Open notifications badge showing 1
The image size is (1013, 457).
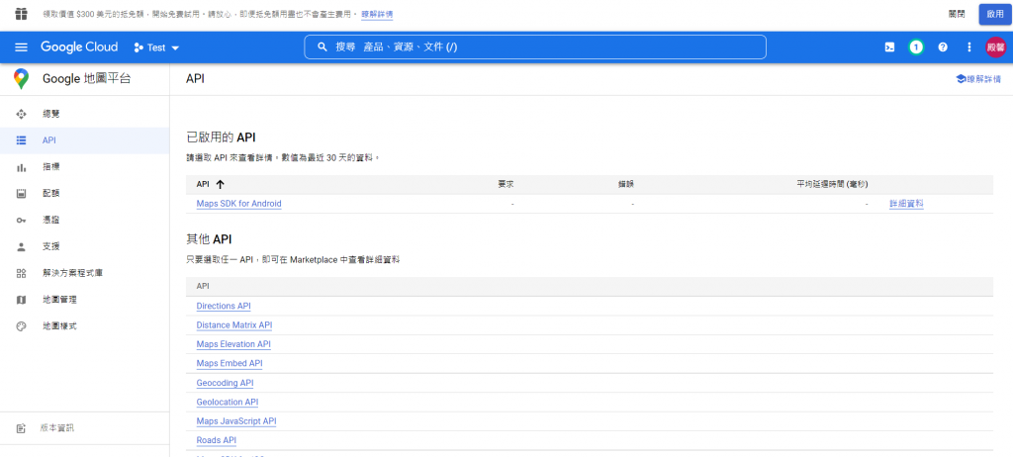click(915, 47)
